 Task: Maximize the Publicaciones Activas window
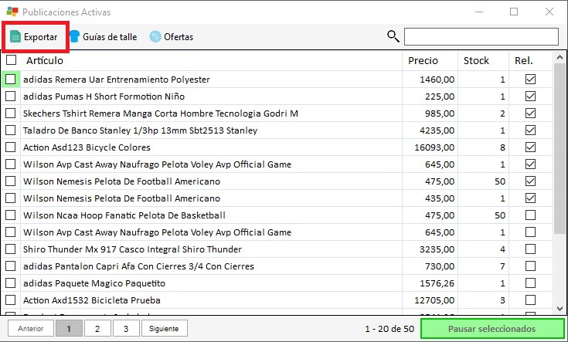click(514, 12)
